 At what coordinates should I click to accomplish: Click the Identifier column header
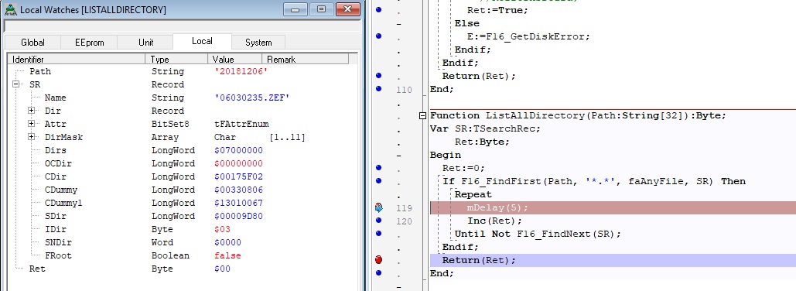[x=76, y=59]
